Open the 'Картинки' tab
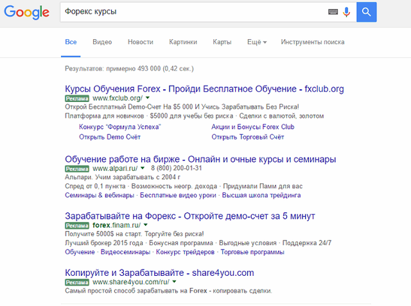 tap(183, 42)
